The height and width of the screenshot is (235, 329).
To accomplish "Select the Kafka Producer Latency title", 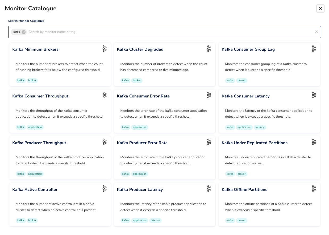I will pyautogui.click(x=140, y=190).
